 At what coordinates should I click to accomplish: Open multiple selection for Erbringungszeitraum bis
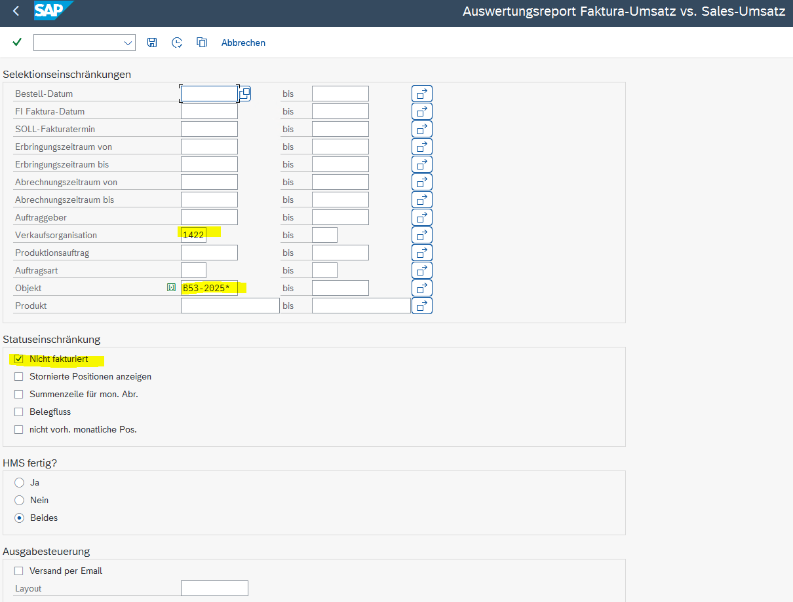point(422,164)
